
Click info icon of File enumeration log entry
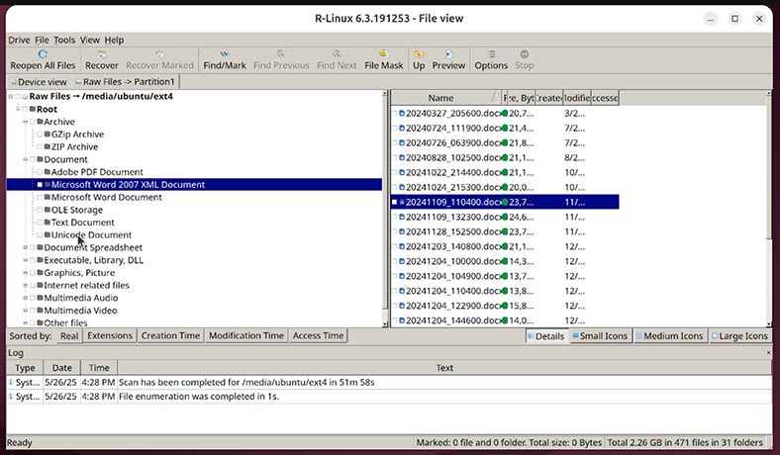coord(11,397)
